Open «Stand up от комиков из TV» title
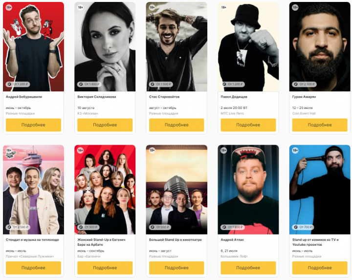352x280 pixels. [315, 242]
